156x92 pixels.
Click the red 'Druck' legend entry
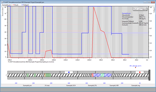[x=15, y=5]
